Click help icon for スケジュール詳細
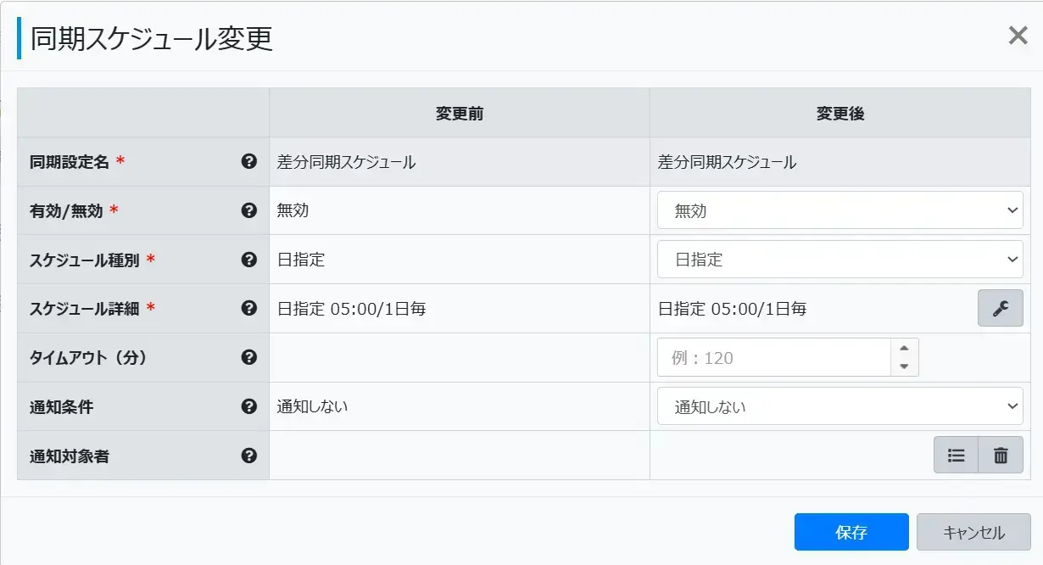The image size is (1043, 565). (x=248, y=308)
